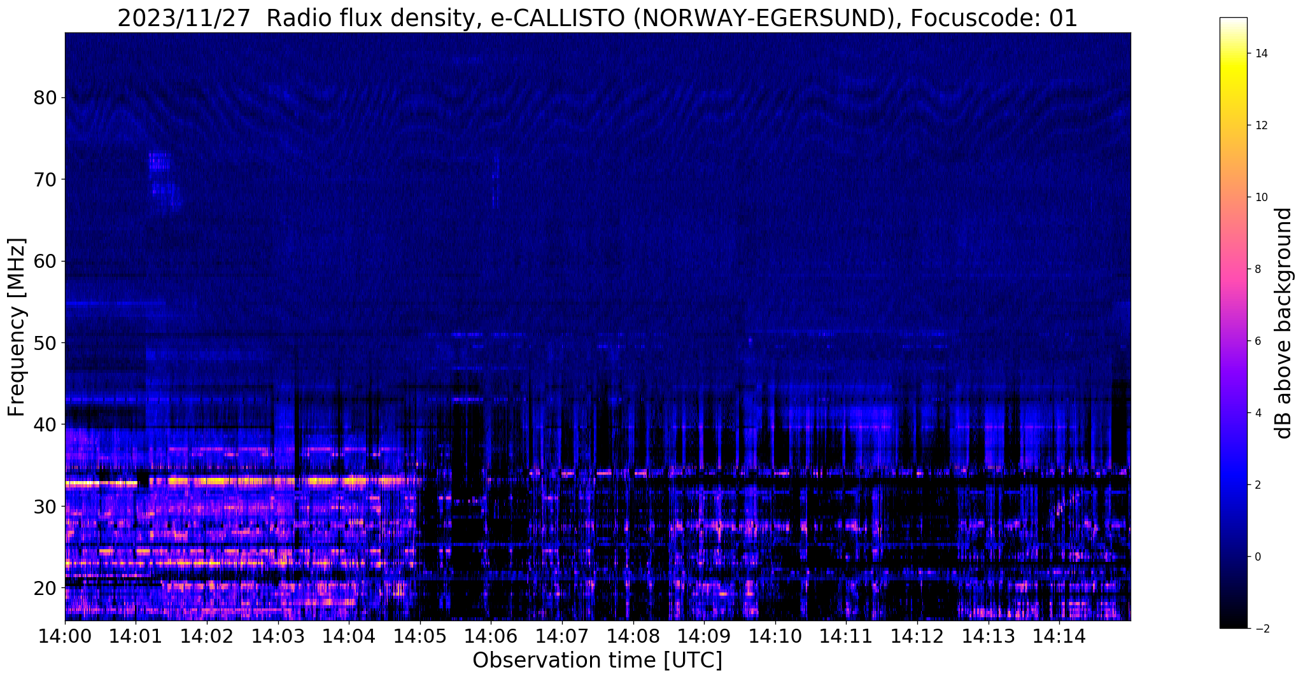The height and width of the screenshot is (679, 1303).
Task: Click the 14:09 time tick label
Action: [x=704, y=636]
